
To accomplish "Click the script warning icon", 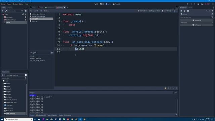I will [166, 88].
